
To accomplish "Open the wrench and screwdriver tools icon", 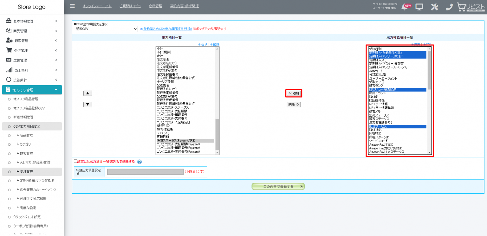I will click(x=434, y=7).
